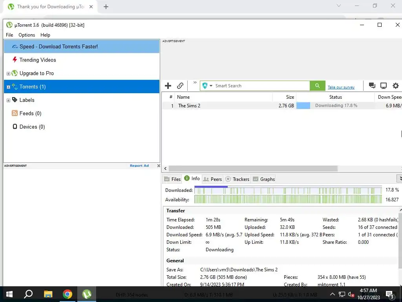Click the green search magnifier button
Viewport: 402px width, 302px height.
click(x=317, y=85)
